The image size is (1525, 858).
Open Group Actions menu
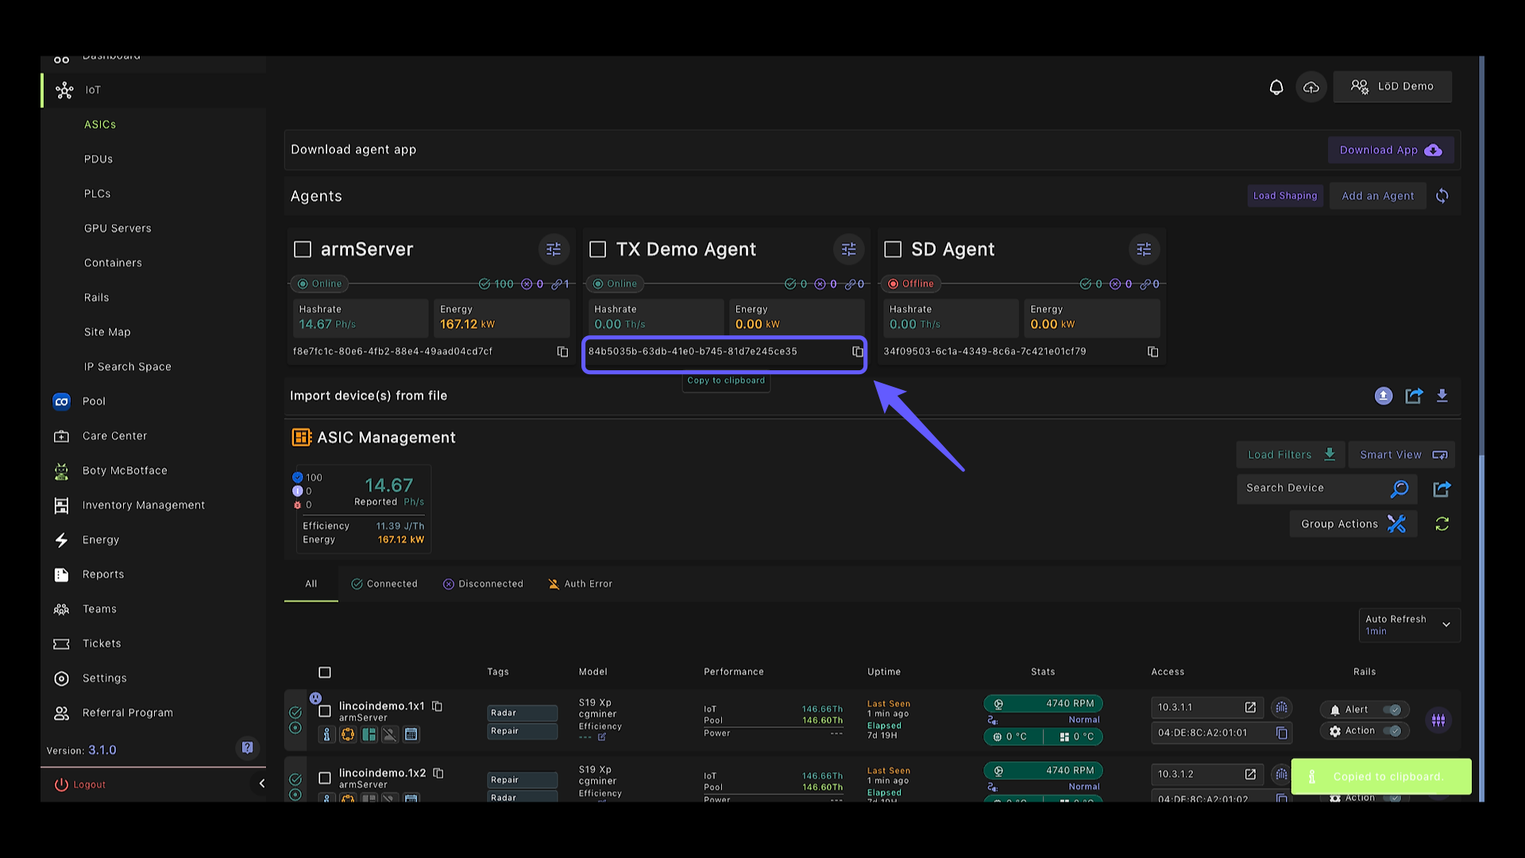1353,524
